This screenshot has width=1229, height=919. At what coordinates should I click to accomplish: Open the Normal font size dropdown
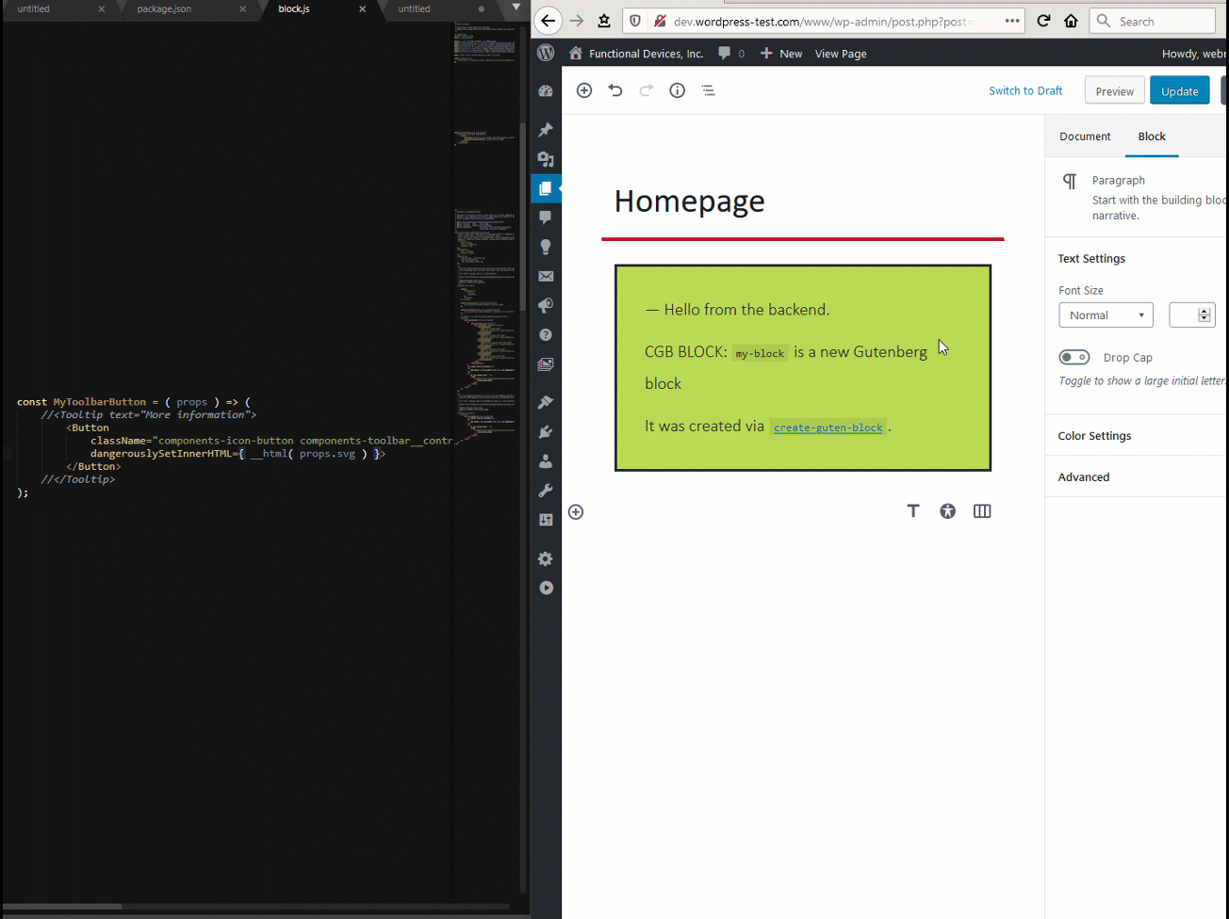point(1106,314)
